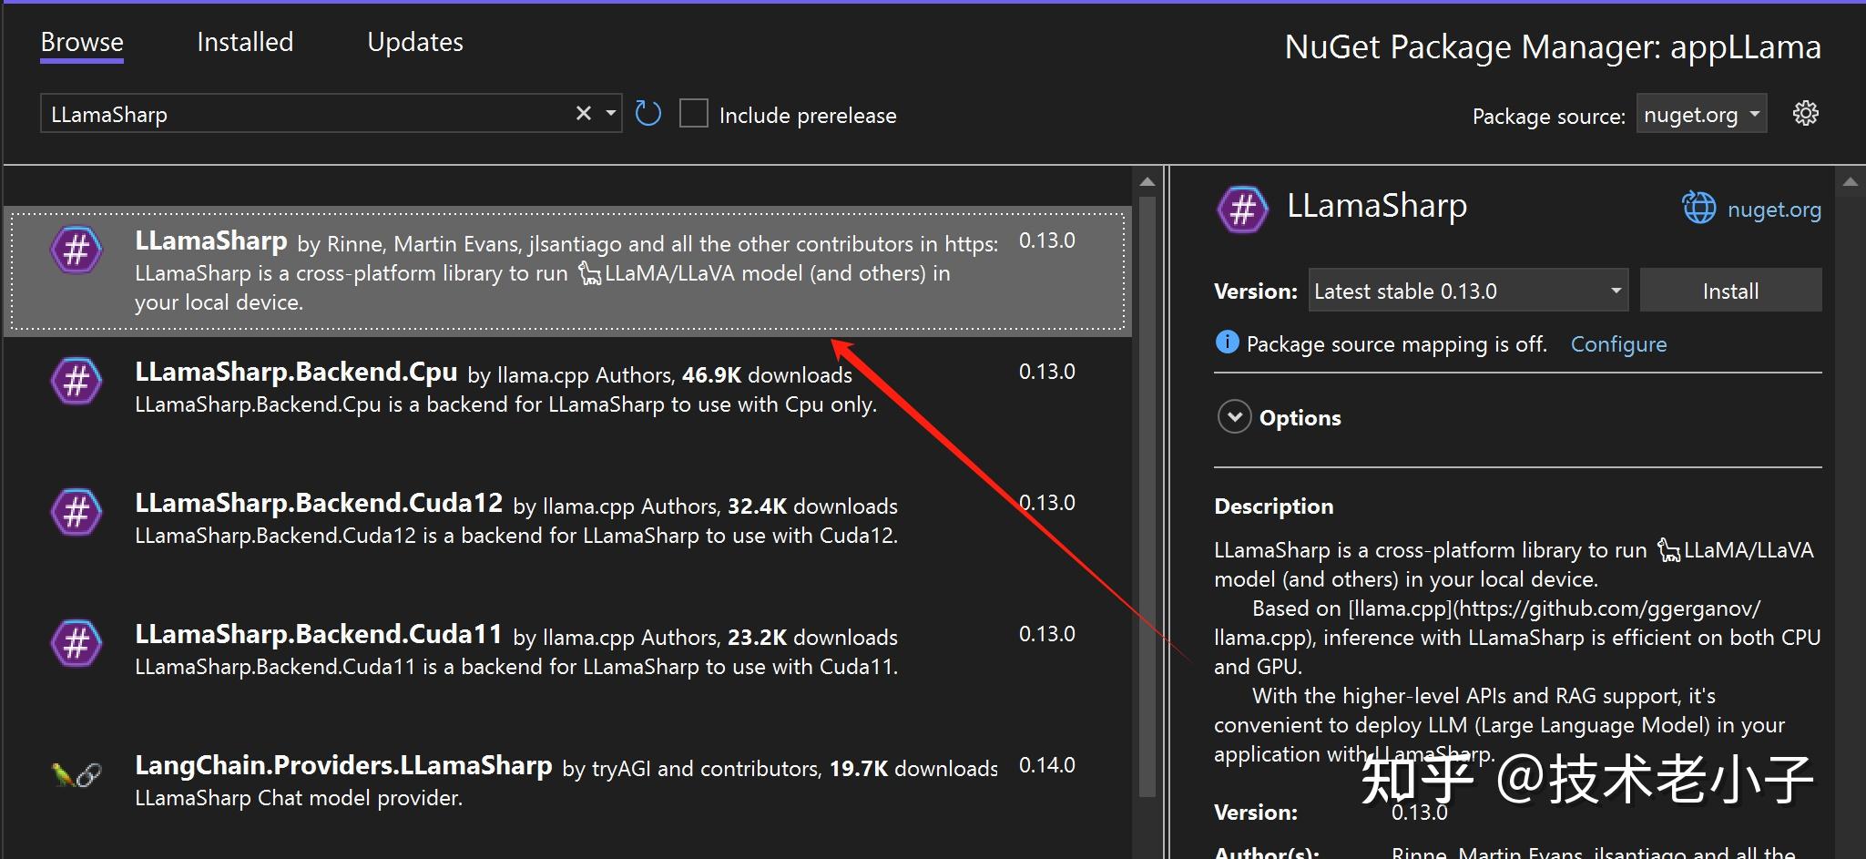Switch to the Updates tab
Screen dimensions: 1866x859
[415, 42]
